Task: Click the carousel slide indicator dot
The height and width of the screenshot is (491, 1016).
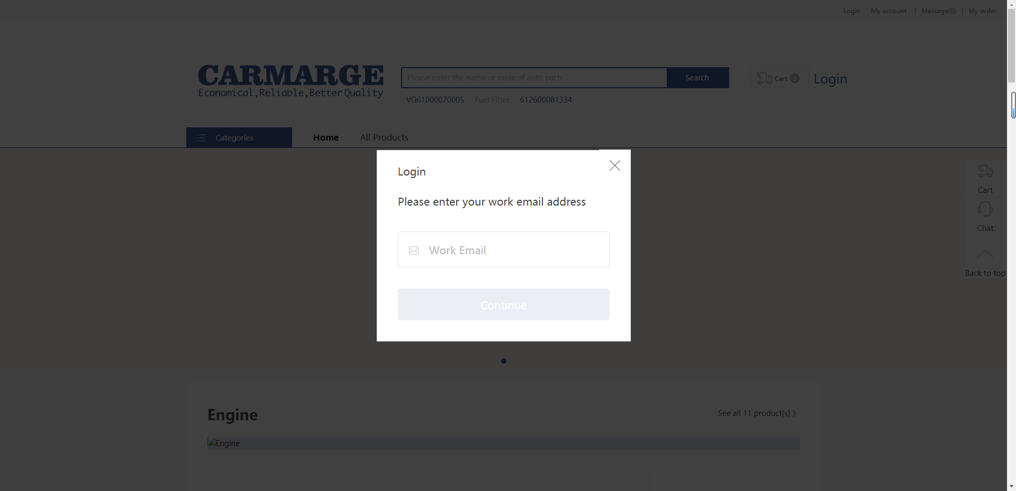Action: pyautogui.click(x=504, y=361)
